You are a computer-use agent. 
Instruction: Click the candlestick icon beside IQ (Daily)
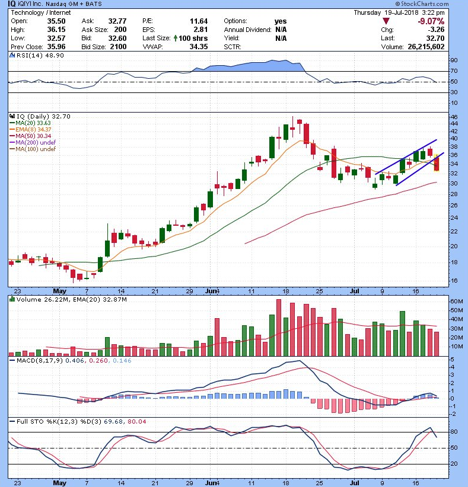pyautogui.click(x=12, y=117)
